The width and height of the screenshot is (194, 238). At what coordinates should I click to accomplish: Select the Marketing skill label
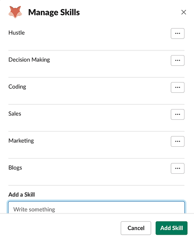point(21,141)
